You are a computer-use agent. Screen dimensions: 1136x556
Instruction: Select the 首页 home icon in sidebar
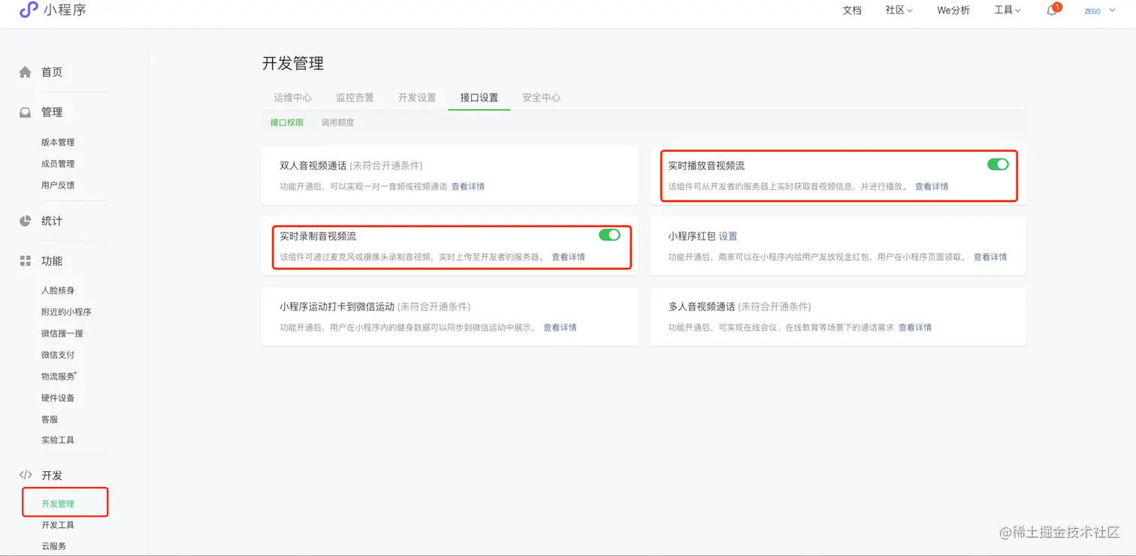pyautogui.click(x=25, y=71)
